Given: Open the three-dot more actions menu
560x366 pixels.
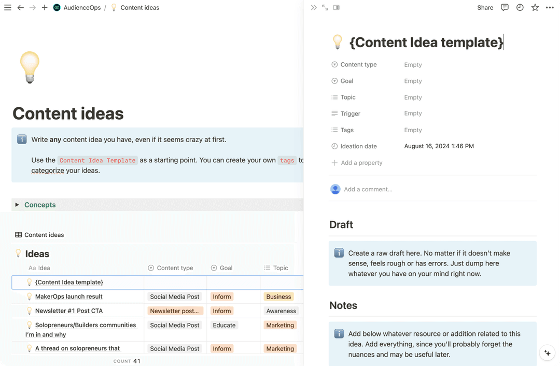Looking at the screenshot, I should [x=550, y=7].
